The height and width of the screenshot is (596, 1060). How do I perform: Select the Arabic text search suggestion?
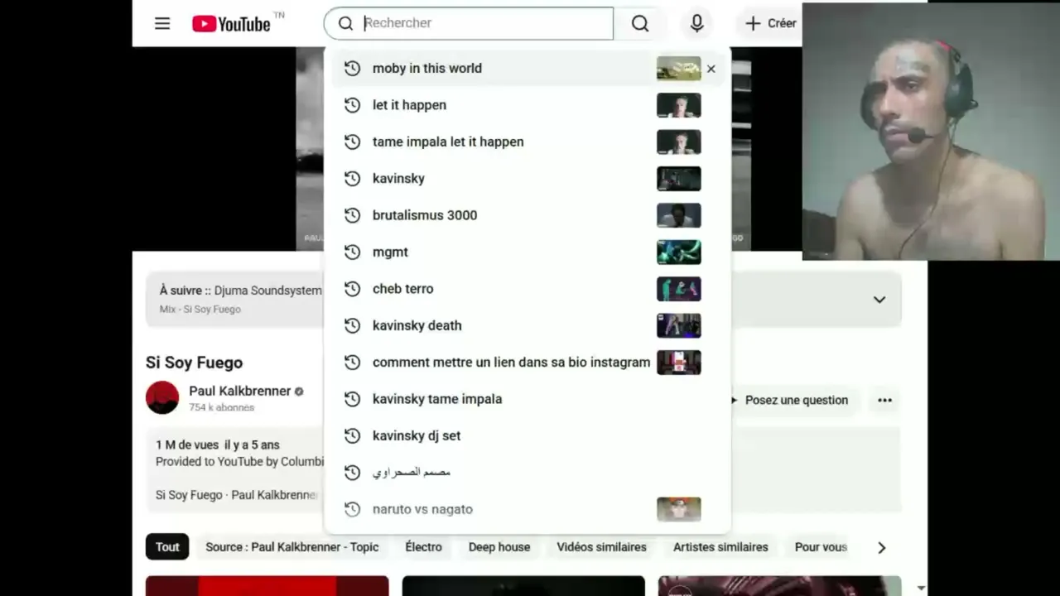pyautogui.click(x=530, y=472)
